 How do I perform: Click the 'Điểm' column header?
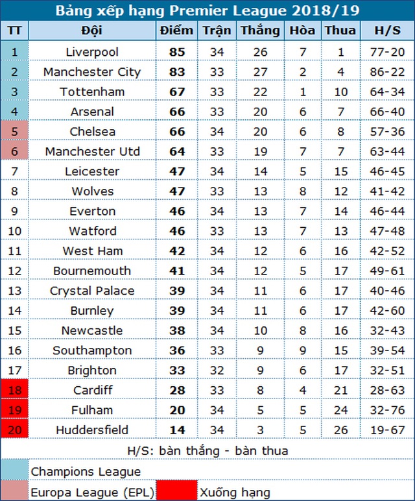(176, 31)
